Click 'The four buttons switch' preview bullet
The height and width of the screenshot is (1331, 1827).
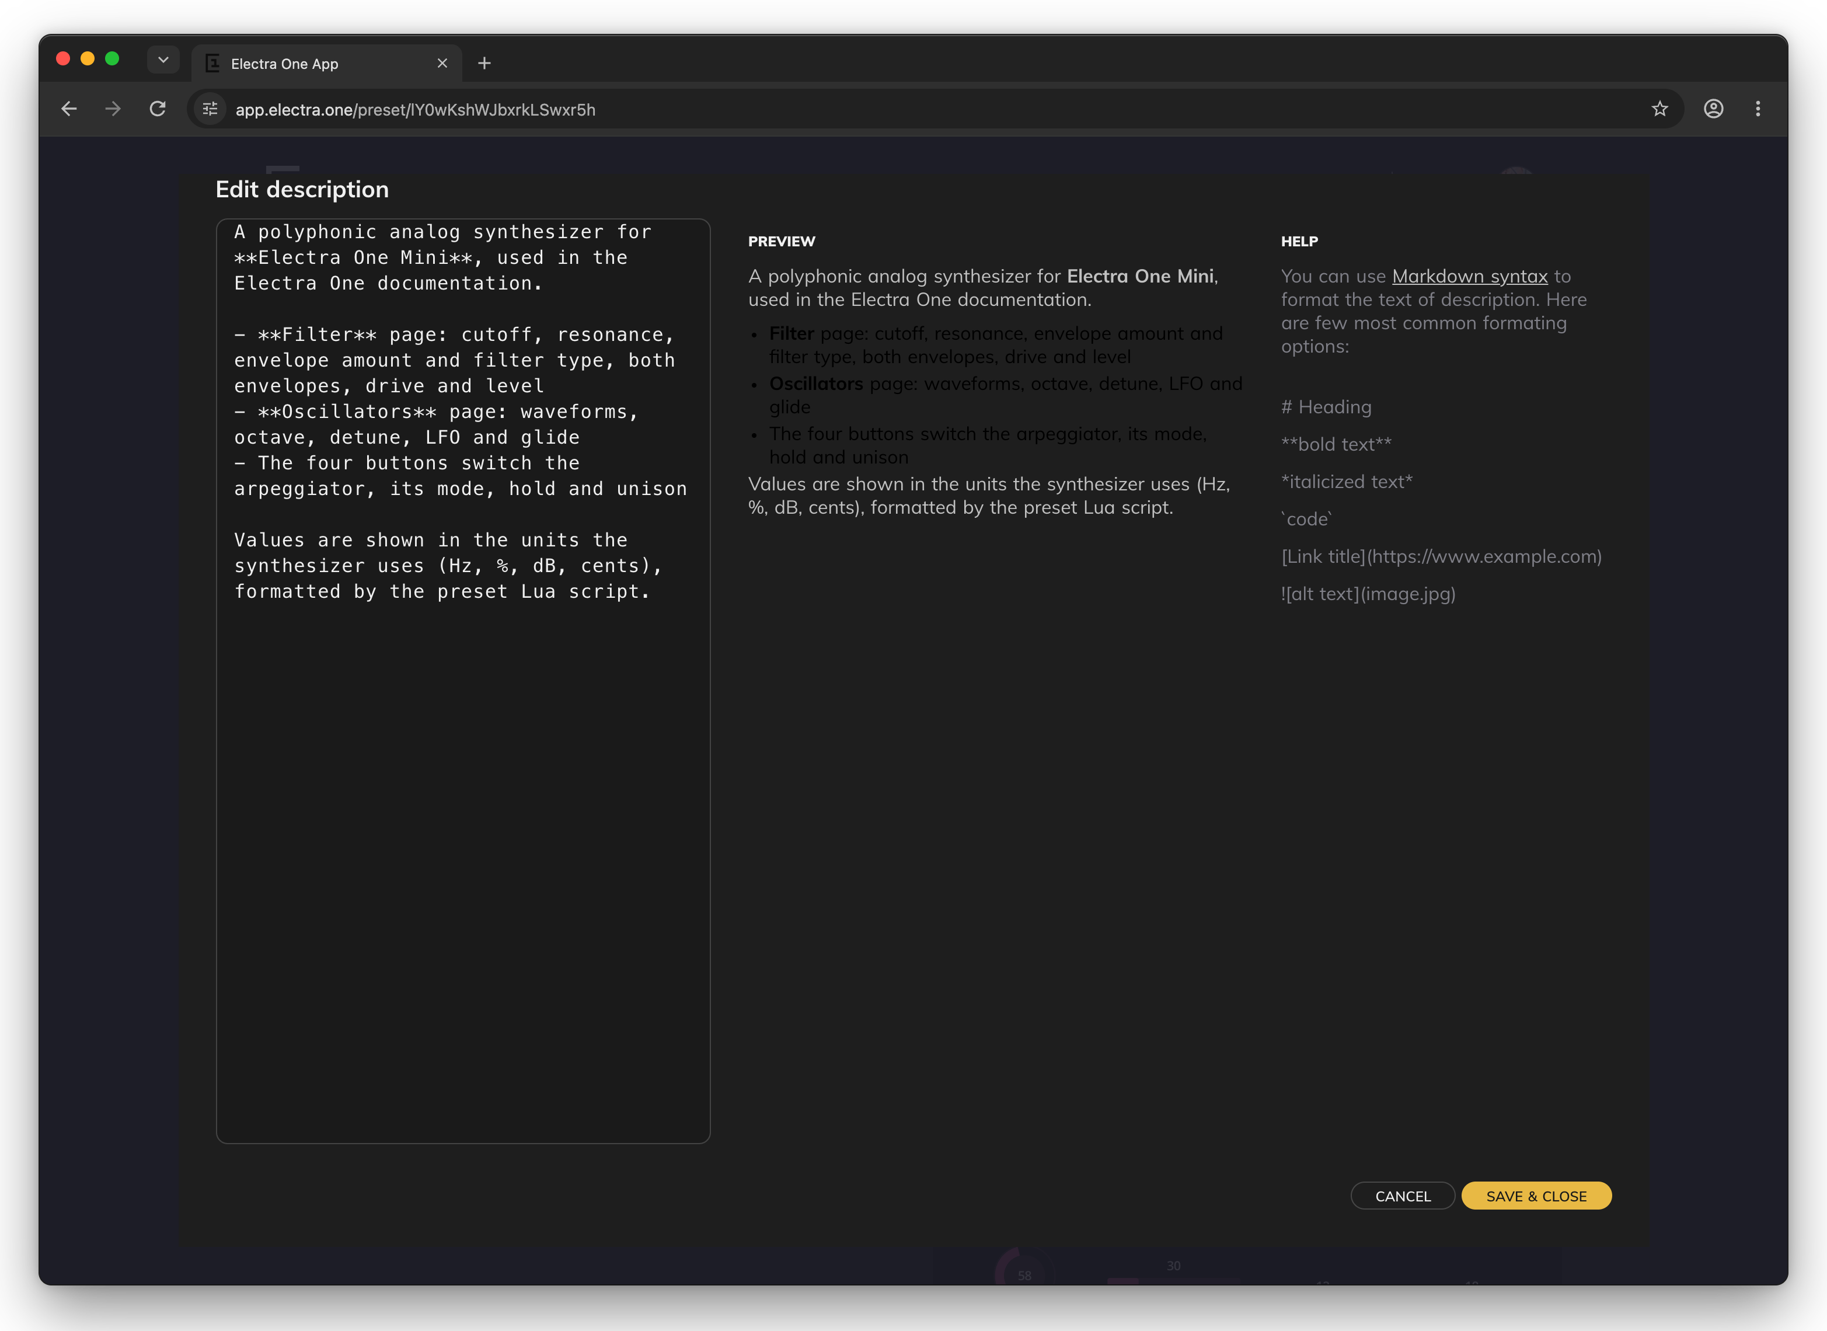pyautogui.click(x=988, y=445)
